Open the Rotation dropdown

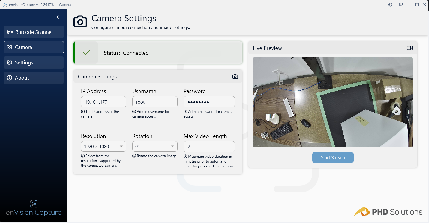point(155,146)
